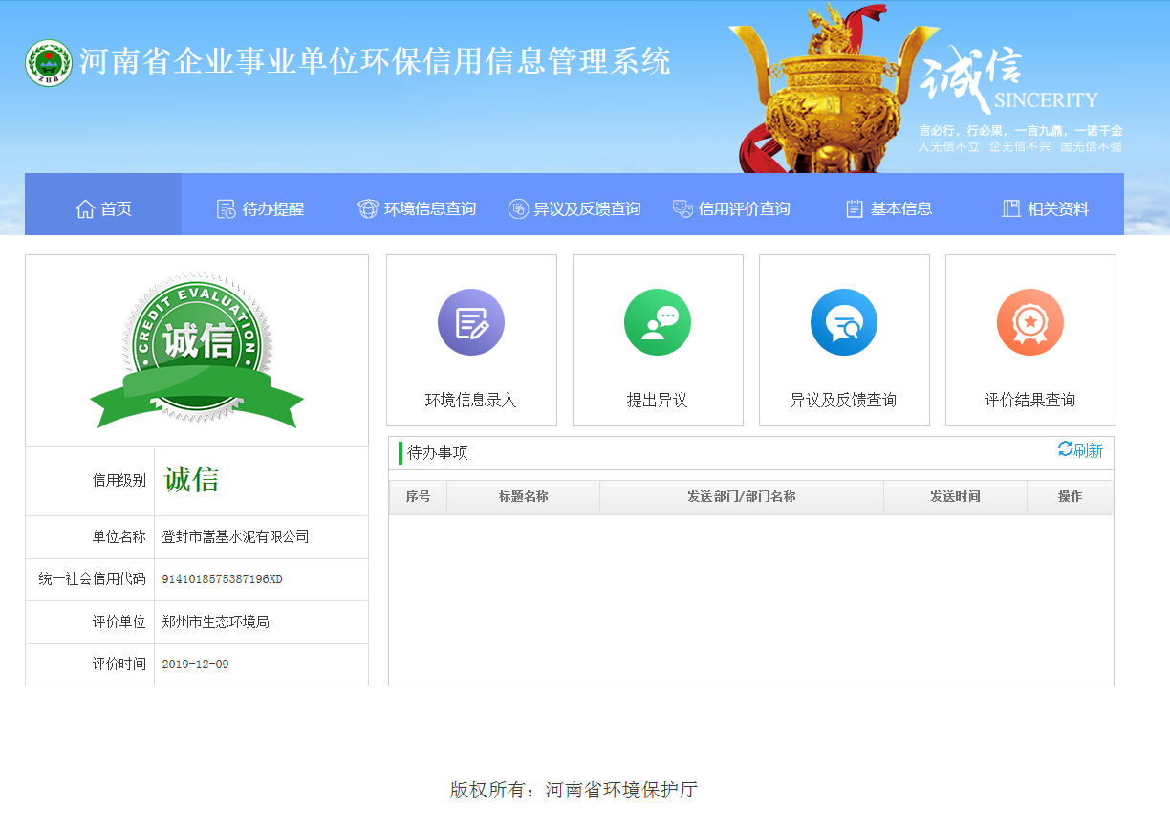1170x828 pixels.
Task: Click the 标题名称 column header
Action: tap(523, 497)
